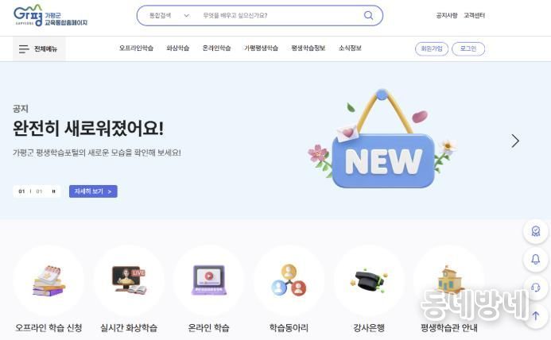Click the 자세히 보기 button

[x=93, y=191]
